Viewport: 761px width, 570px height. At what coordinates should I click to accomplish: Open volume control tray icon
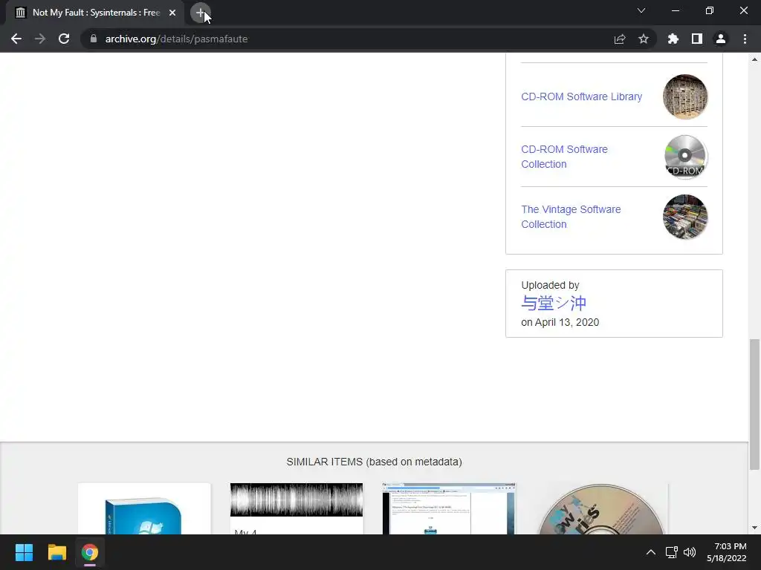689,552
